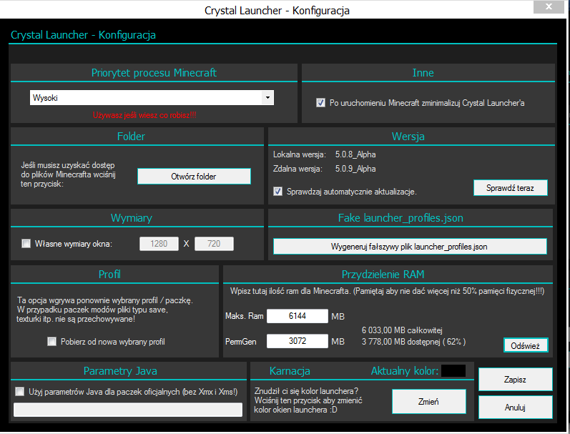Click the PermGen field with 3072
This screenshot has height=434, width=570.
click(x=298, y=341)
